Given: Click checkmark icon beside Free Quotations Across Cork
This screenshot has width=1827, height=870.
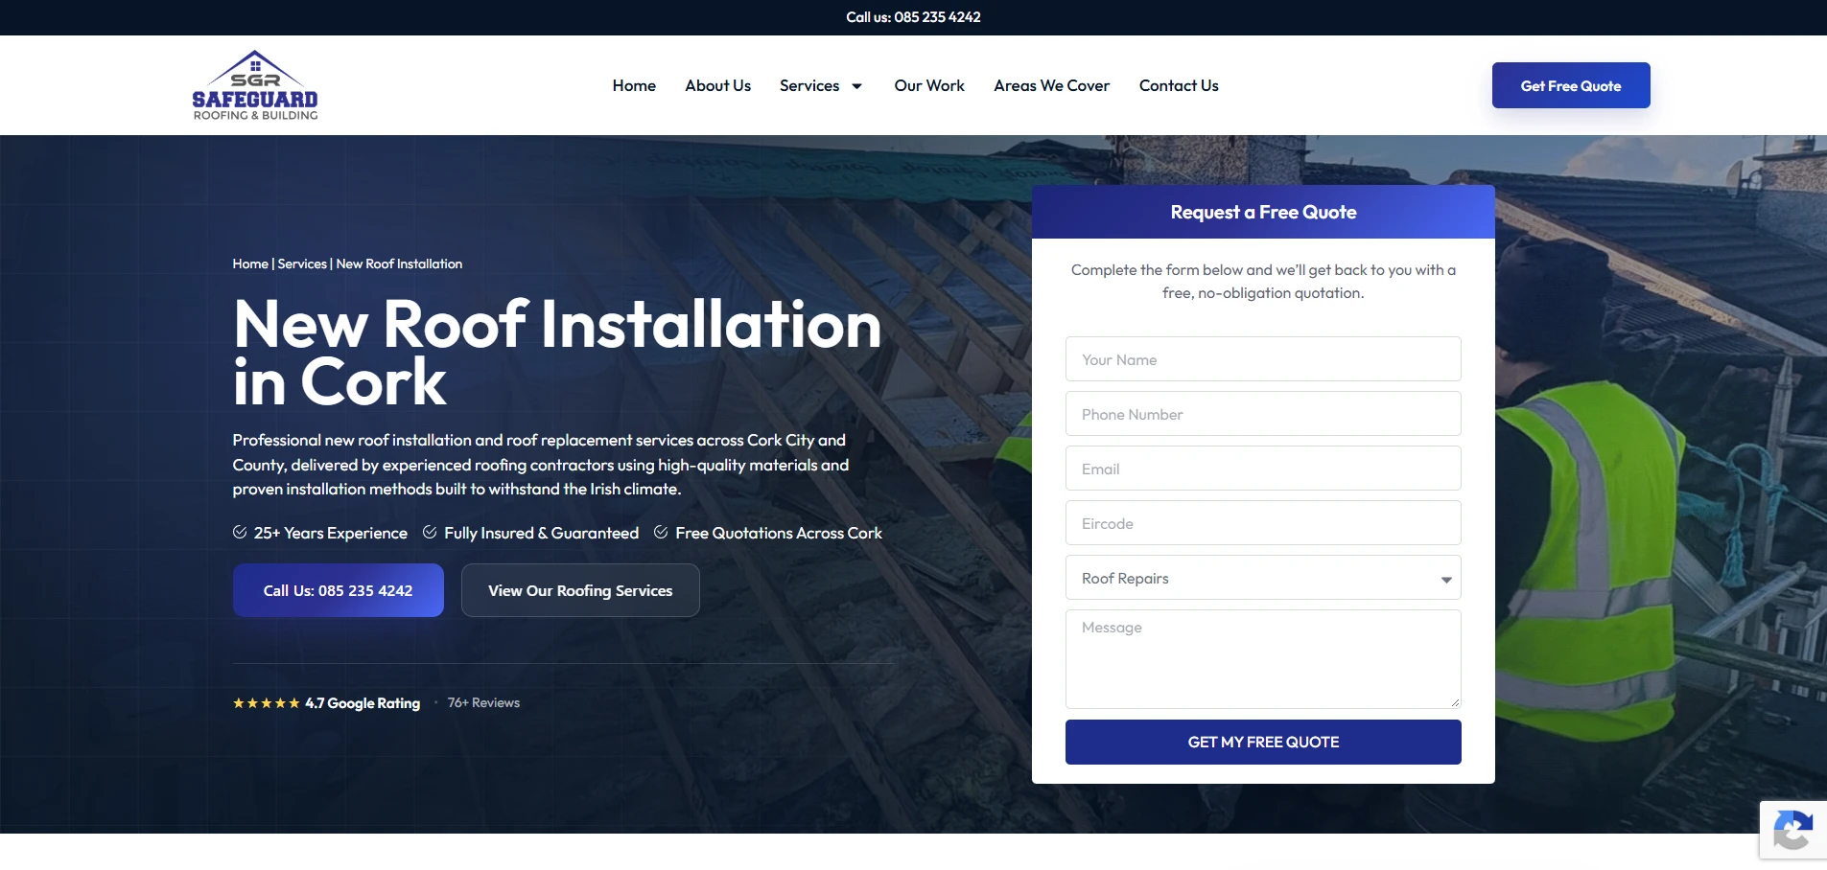Looking at the screenshot, I should (661, 532).
